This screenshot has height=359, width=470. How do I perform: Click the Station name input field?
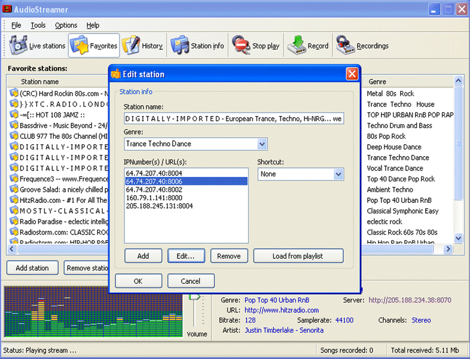point(234,118)
